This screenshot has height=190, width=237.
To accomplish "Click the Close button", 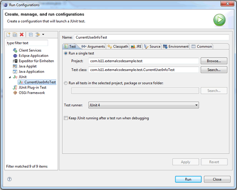I will coord(217,179).
